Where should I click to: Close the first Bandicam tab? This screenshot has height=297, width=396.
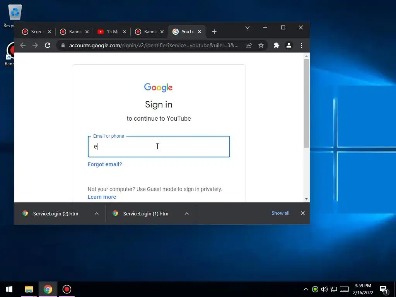87,32
